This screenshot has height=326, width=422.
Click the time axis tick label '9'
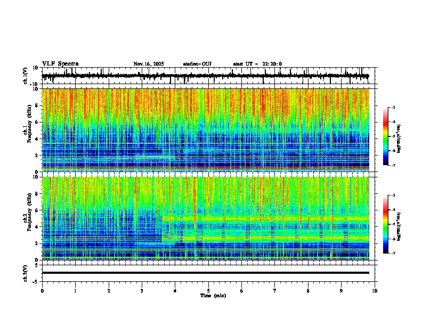pos(341,291)
